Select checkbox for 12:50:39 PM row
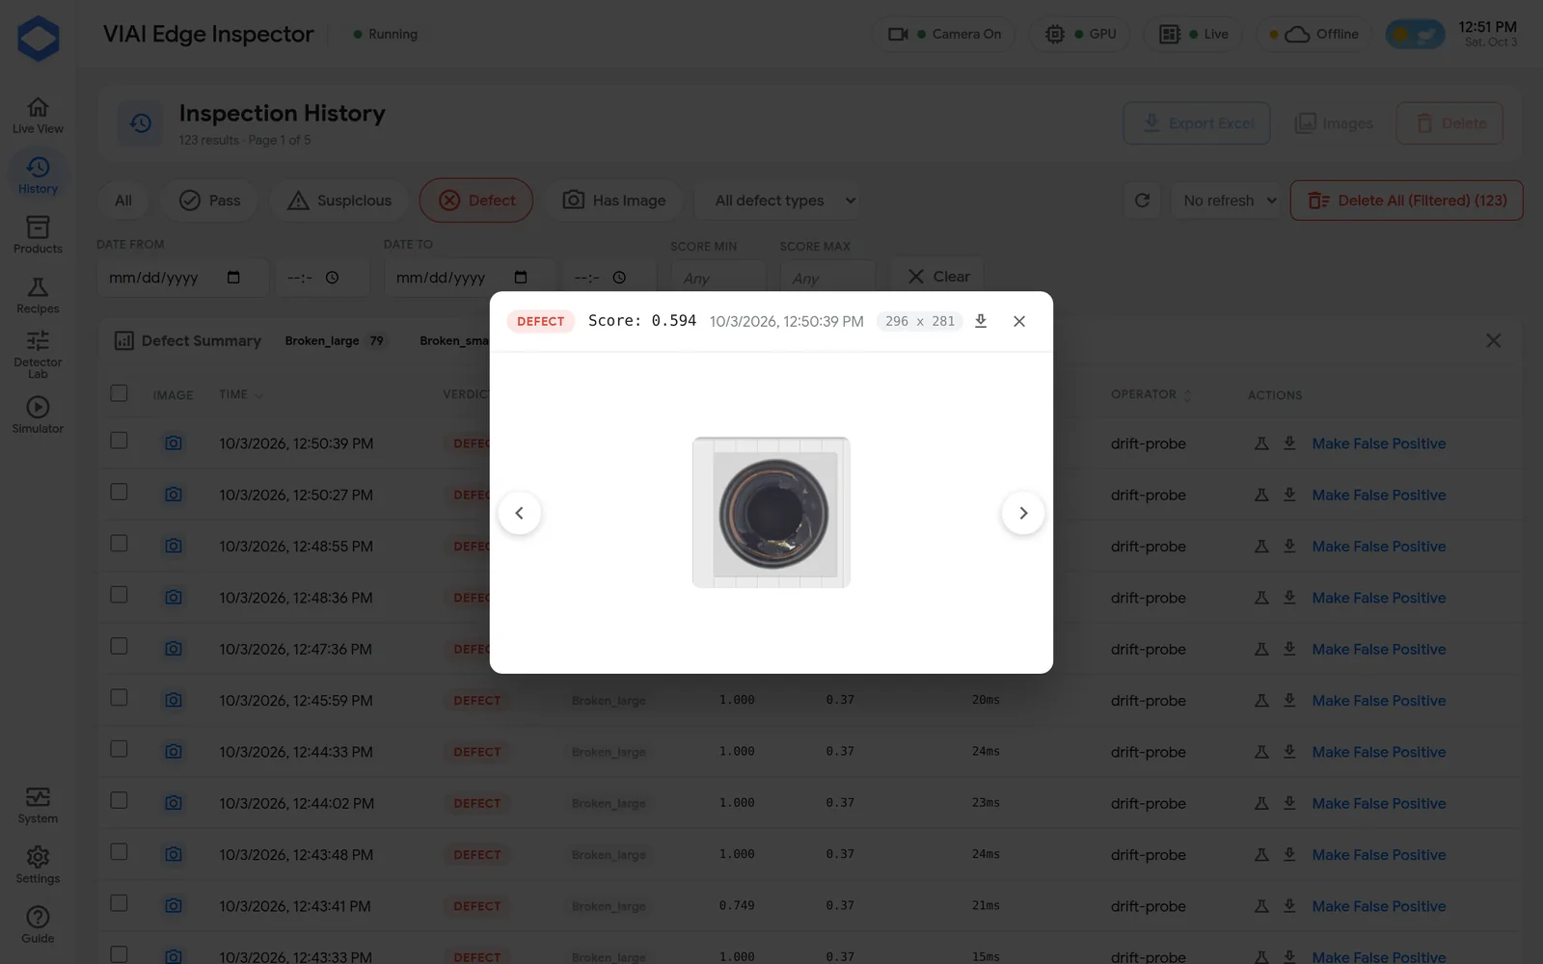The image size is (1543, 964). [x=119, y=441]
